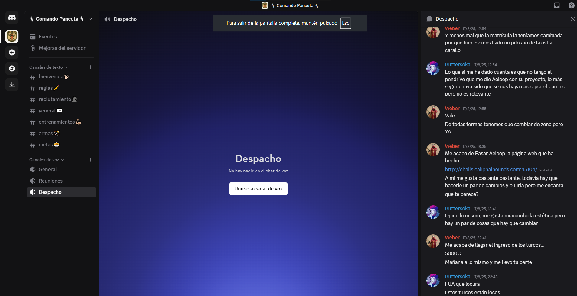Image resolution: width=577 pixels, height=296 pixels.
Task: Click Buttersoka's username on the 22:43 message
Action: 458,276
